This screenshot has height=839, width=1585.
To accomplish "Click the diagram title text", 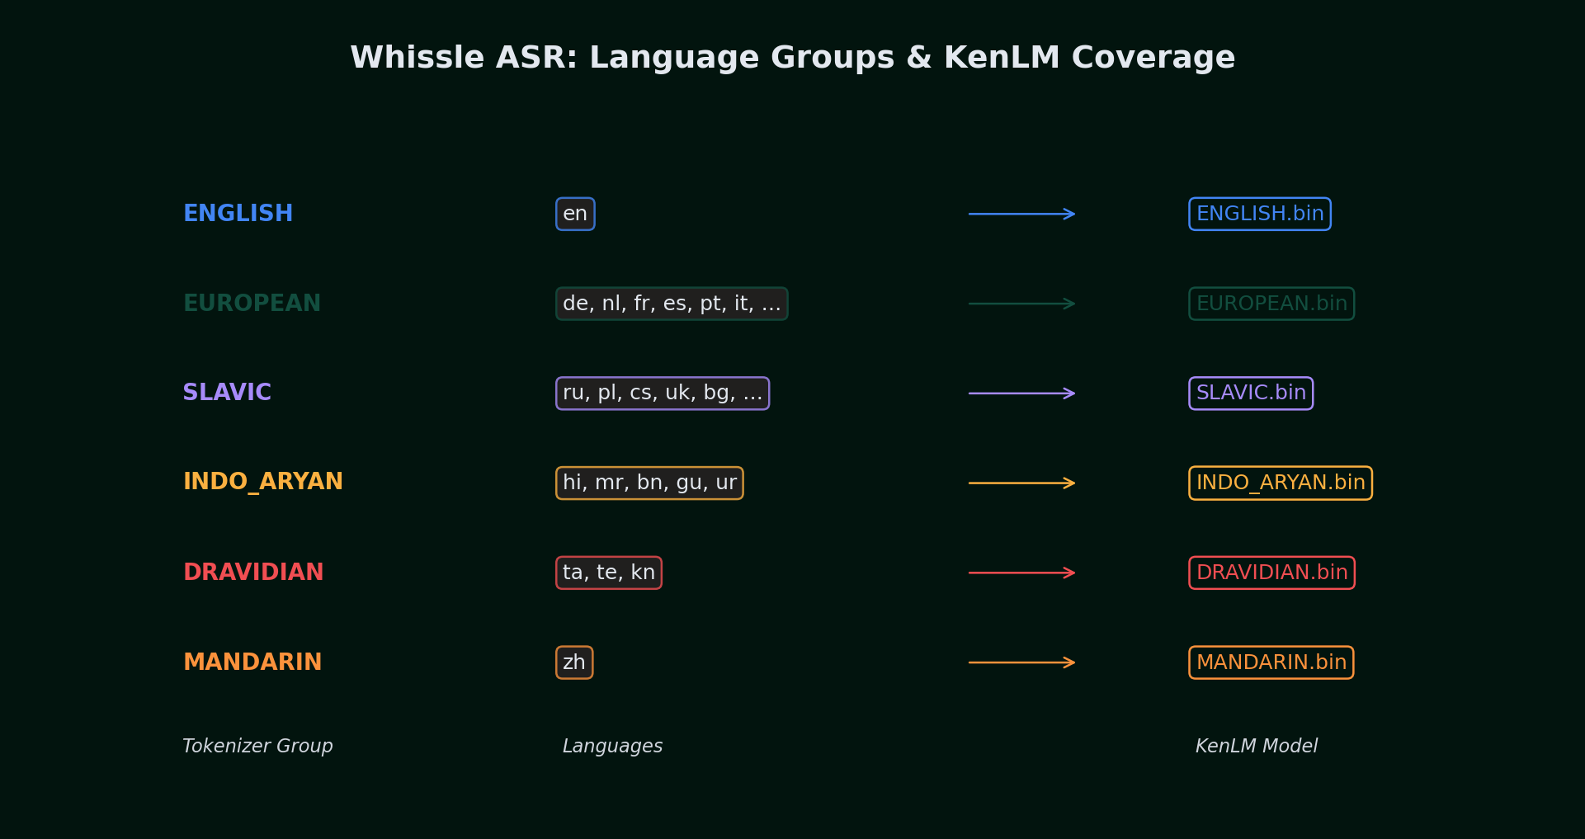I will [x=792, y=56].
